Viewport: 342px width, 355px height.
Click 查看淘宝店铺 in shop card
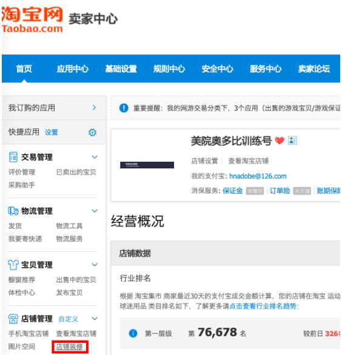[x=248, y=161]
